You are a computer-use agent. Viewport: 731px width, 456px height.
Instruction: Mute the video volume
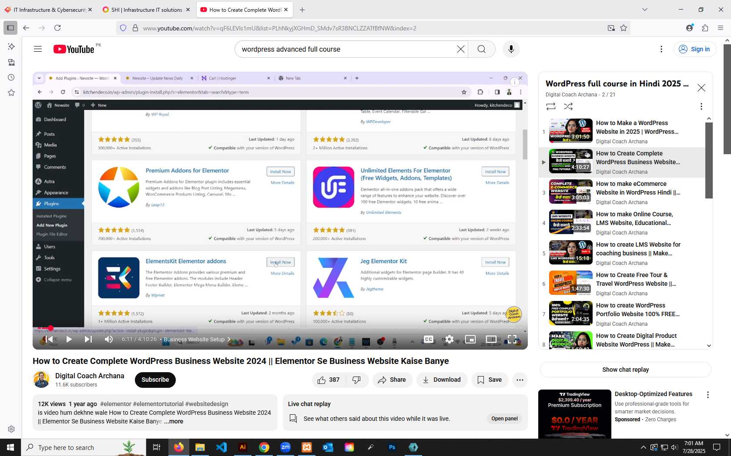pyautogui.click(x=109, y=339)
